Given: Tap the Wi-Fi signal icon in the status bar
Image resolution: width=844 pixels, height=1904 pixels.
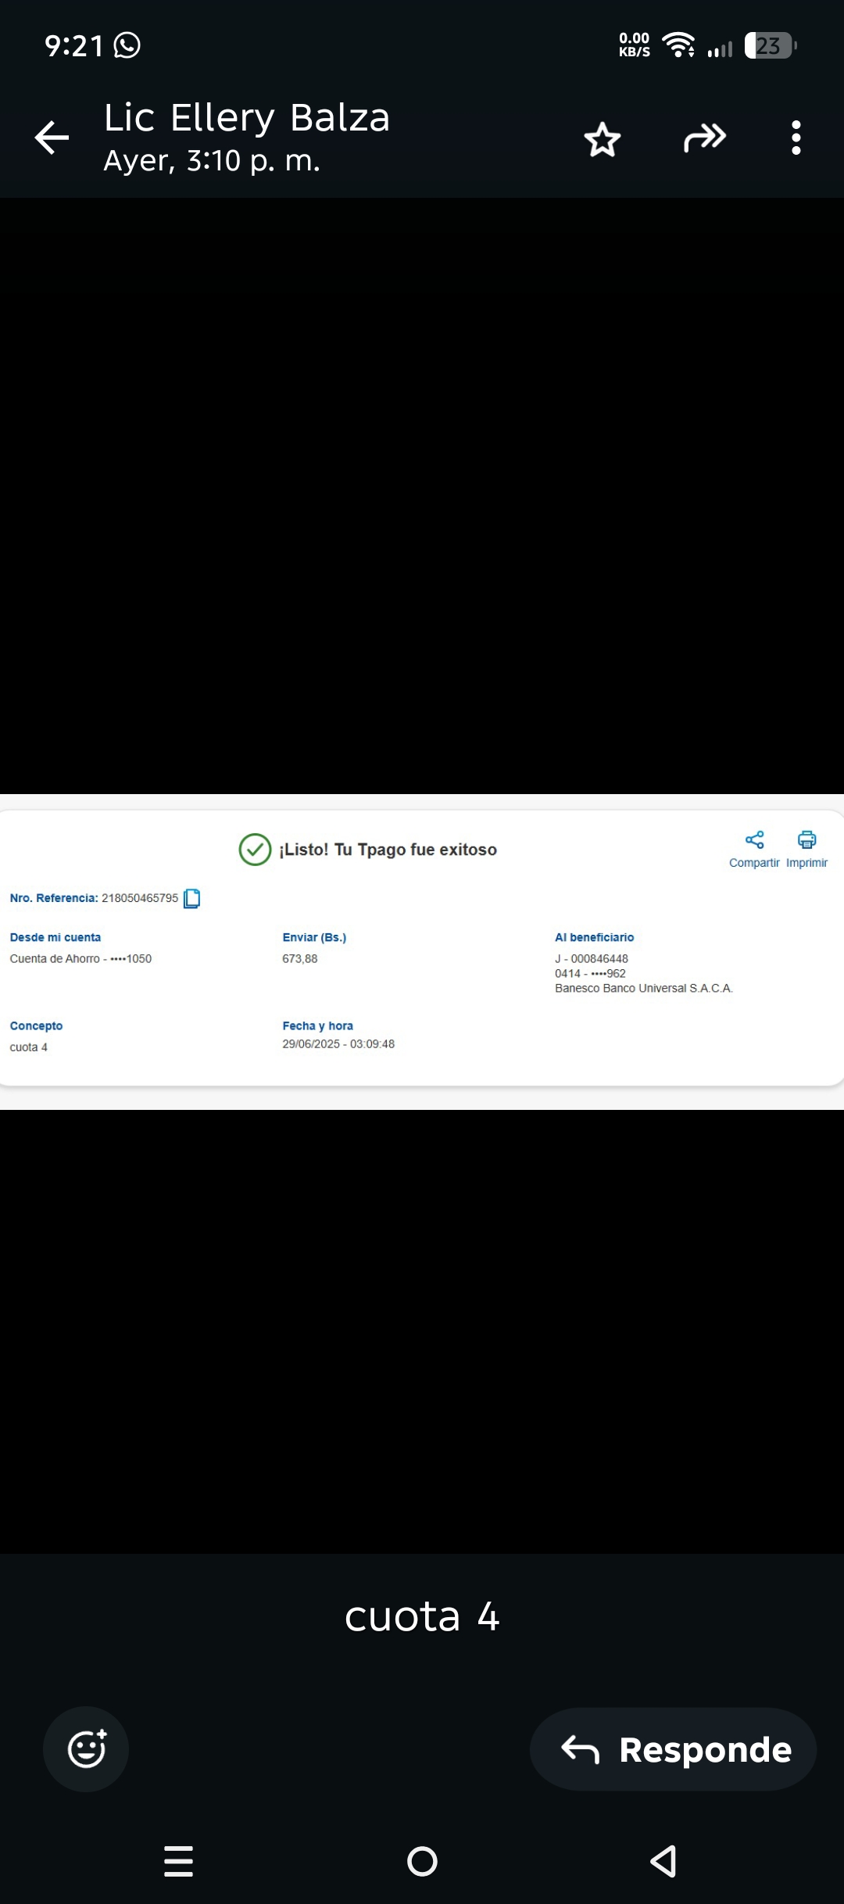Looking at the screenshot, I should click(678, 45).
